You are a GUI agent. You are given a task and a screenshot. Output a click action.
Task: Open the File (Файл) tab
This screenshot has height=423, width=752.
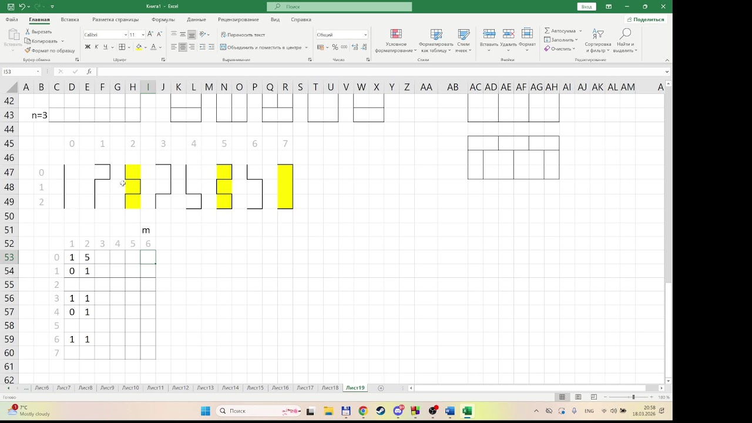[x=12, y=19]
